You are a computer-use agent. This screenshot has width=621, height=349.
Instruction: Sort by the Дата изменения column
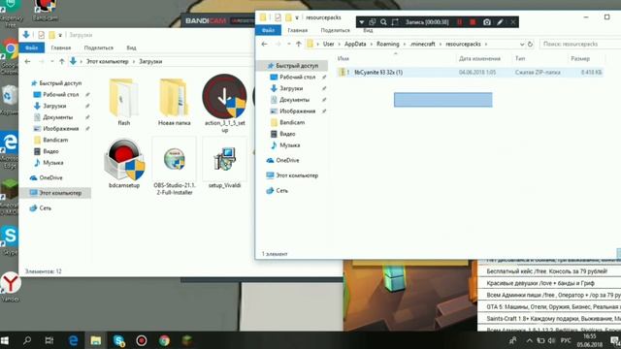point(479,58)
